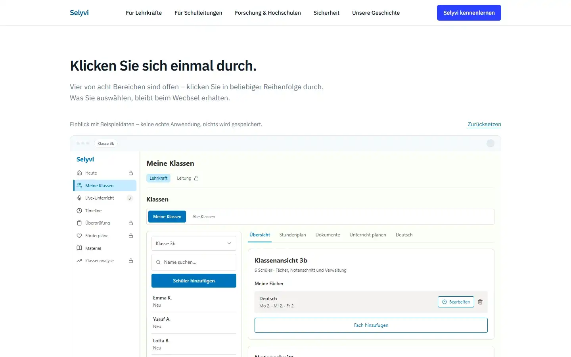
Task: Click the Live-Unterricht badge showing 3
Action: pyautogui.click(x=130, y=198)
